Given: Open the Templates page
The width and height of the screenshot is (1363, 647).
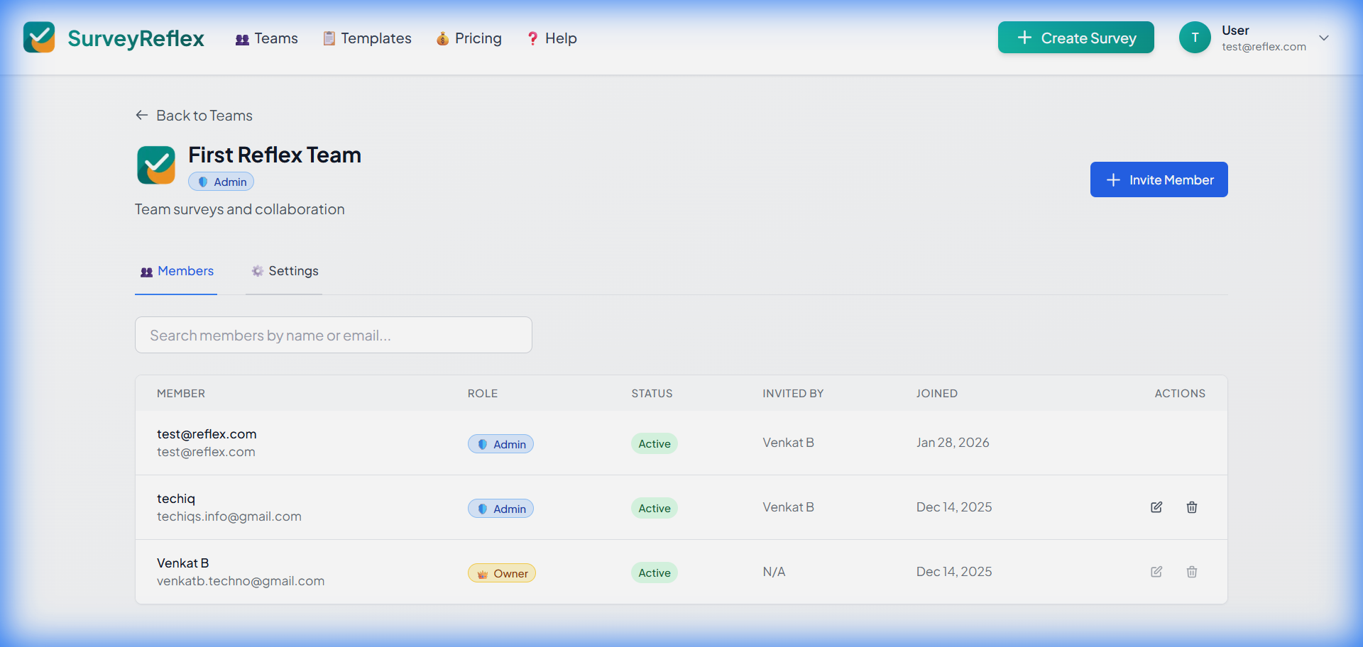Looking at the screenshot, I should (368, 38).
